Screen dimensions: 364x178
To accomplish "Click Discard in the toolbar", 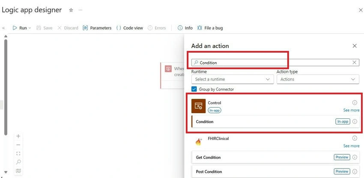I will [68, 28].
